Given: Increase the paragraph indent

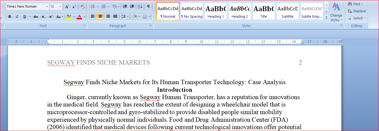Looking at the screenshot, I should click(132, 7).
